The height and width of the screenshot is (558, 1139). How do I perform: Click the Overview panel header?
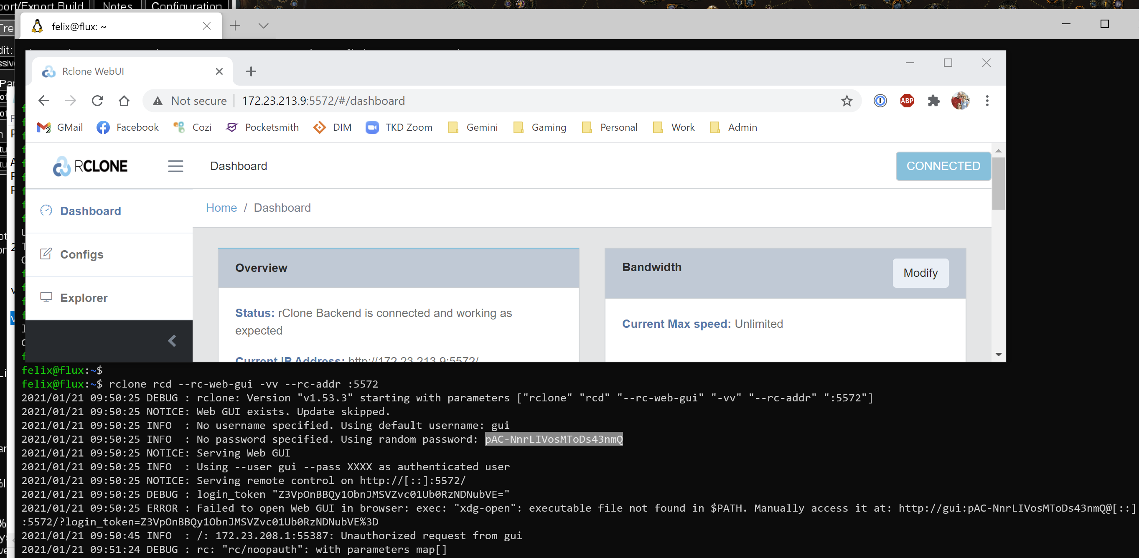coord(398,268)
